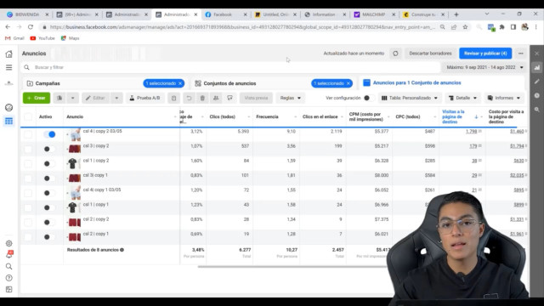Open the Detalle breakdown dropdown
Viewport: 544px width, 306px height.
[x=462, y=99]
